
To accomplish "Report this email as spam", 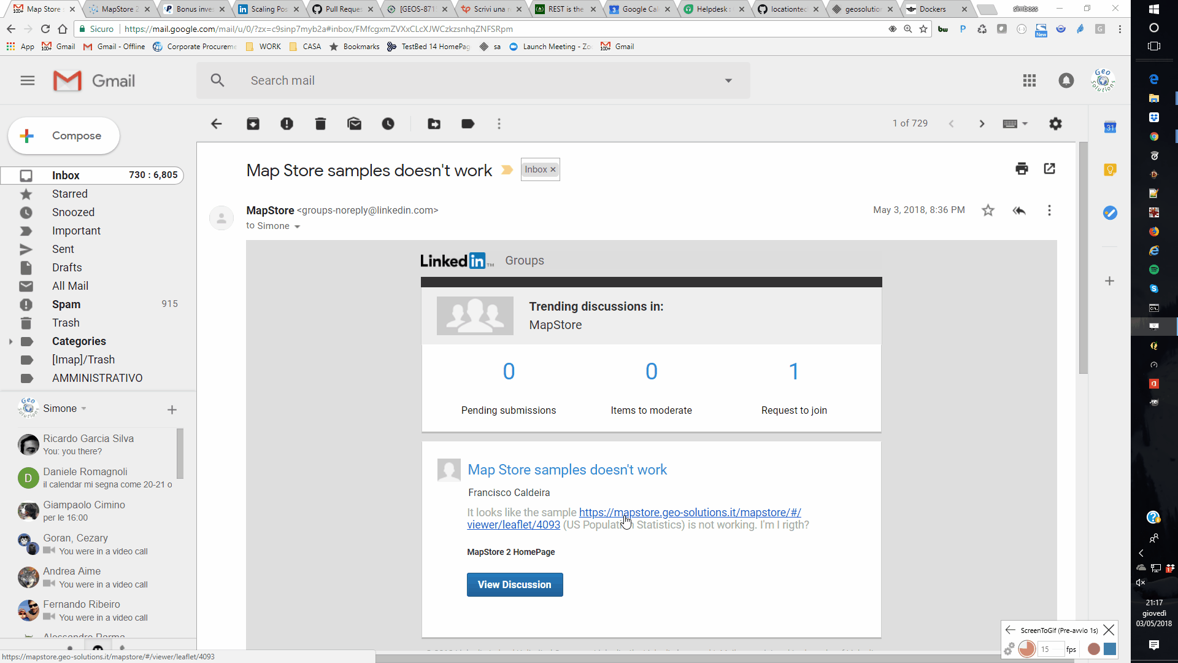I will coord(287,124).
